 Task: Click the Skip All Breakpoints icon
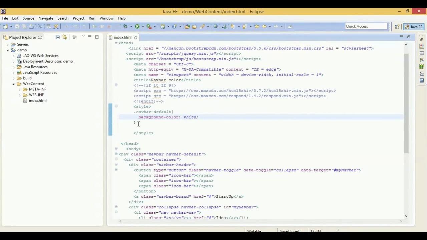(x=40, y=26)
